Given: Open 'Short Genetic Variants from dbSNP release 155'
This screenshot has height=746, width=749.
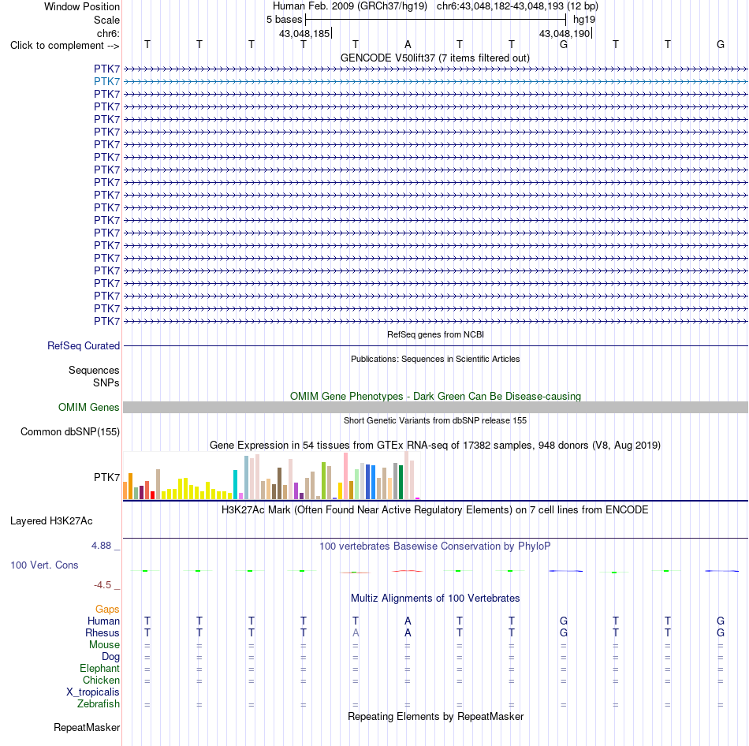Looking at the screenshot, I should click(x=435, y=420).
